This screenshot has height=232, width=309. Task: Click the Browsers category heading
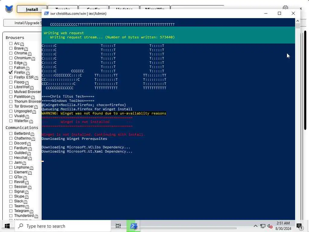point(15,38)
